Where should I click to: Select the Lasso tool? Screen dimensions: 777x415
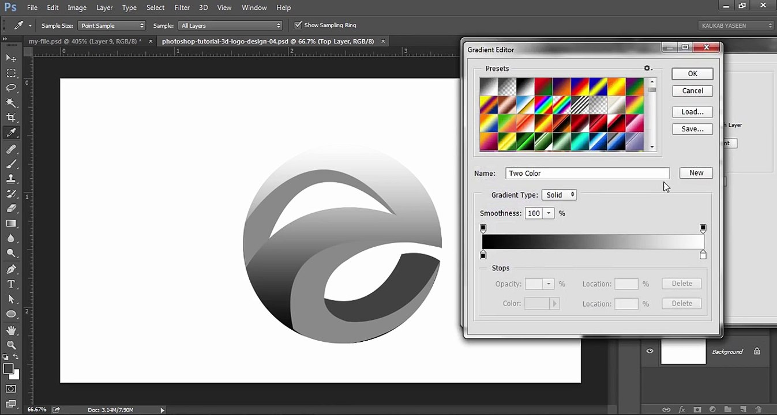click(x=11, y=88)
